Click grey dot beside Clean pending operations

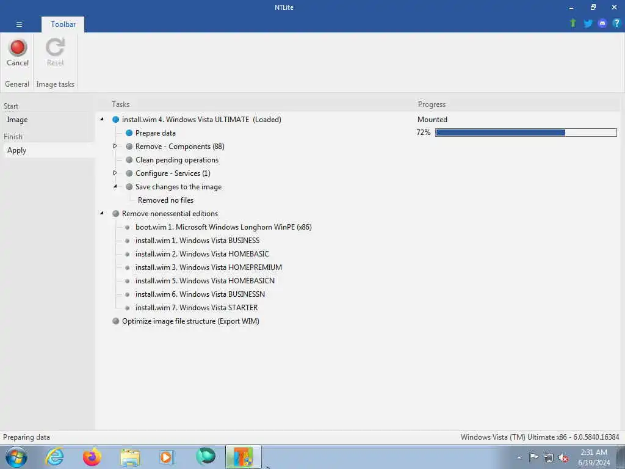click(x=129, y=160)
